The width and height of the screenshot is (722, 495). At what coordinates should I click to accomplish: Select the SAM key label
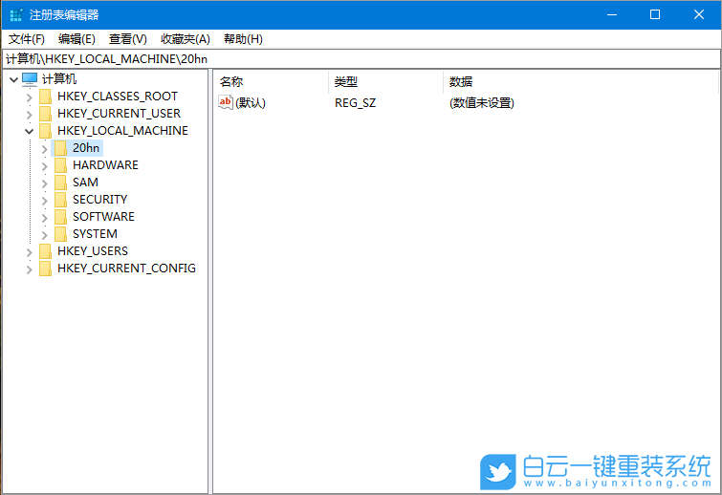(x=85, y=183)
